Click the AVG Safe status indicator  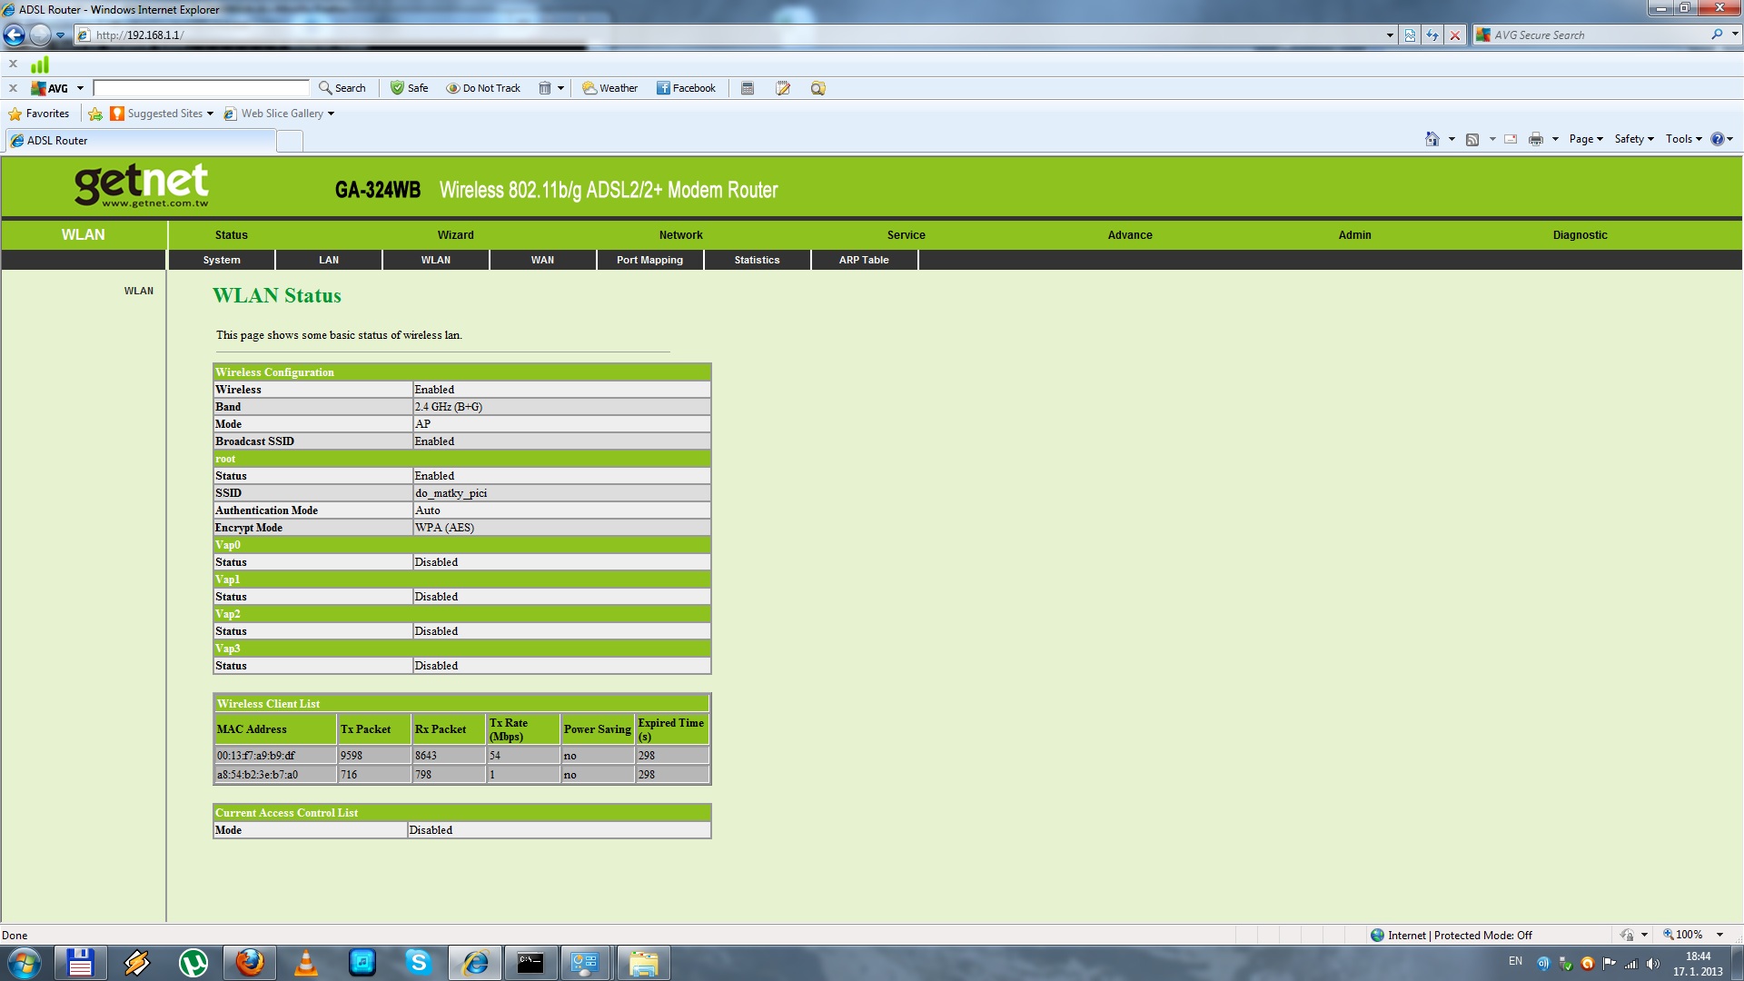[409, 88]
